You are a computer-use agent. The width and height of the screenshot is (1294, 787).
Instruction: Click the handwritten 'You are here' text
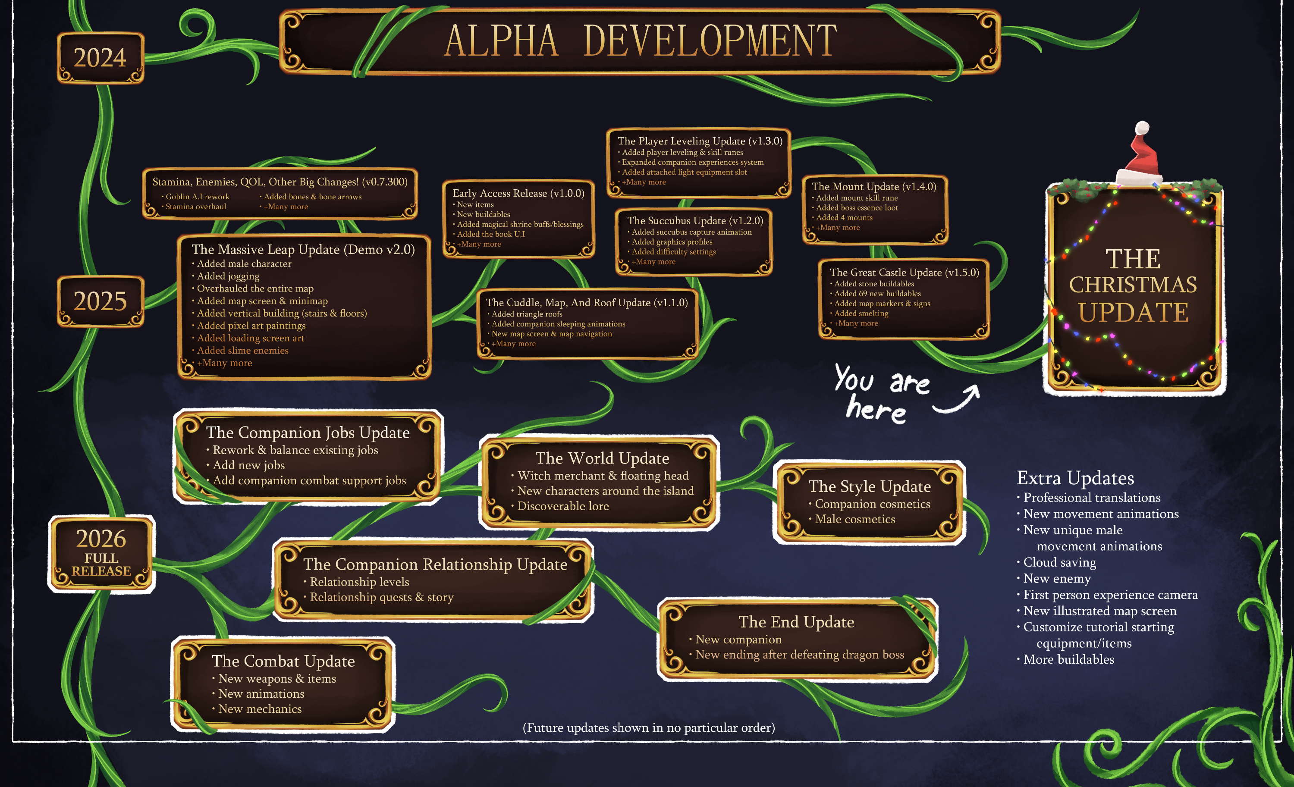pos(881,394)
